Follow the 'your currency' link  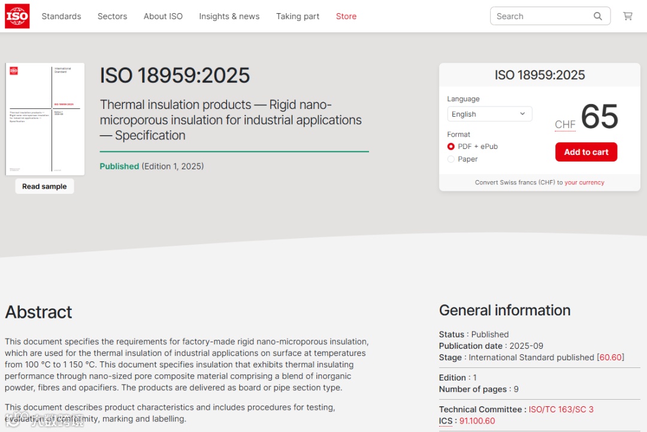click(x=584, y=182)
